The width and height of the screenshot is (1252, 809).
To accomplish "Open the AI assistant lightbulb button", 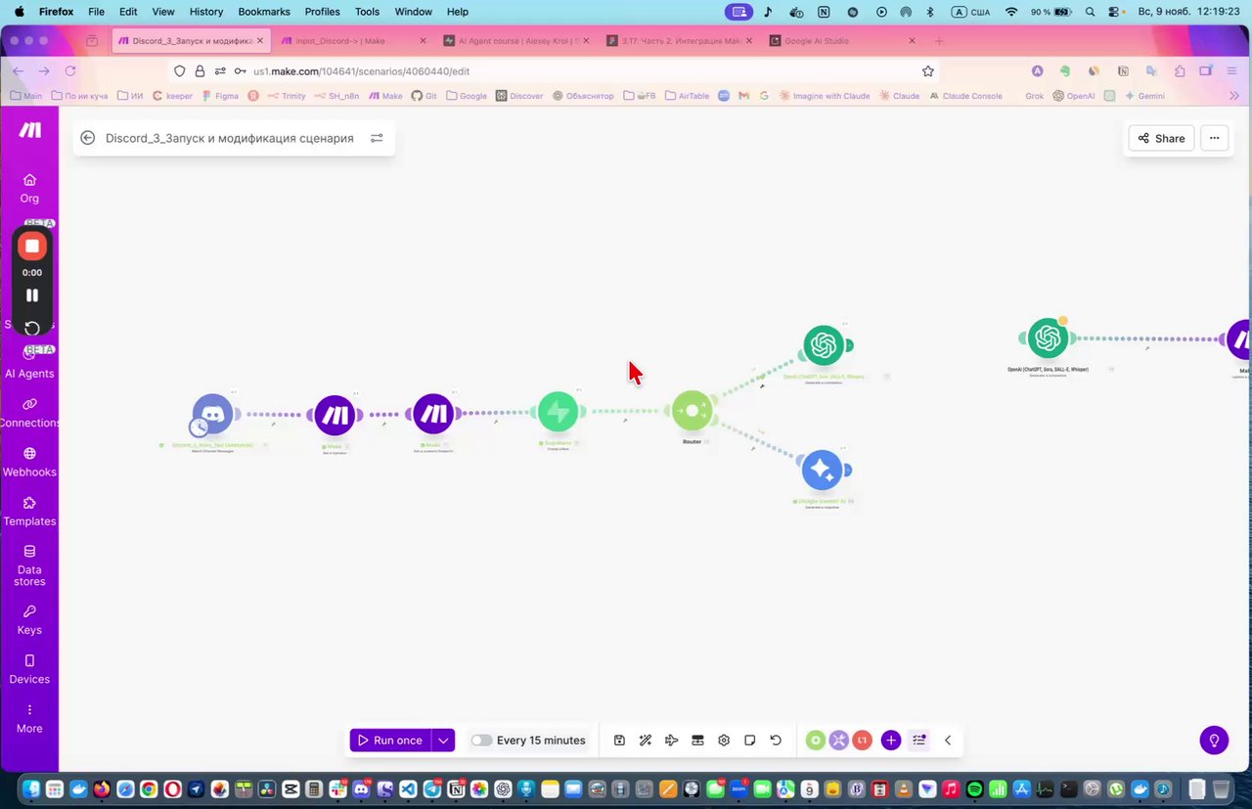I will click(1214, 740).
